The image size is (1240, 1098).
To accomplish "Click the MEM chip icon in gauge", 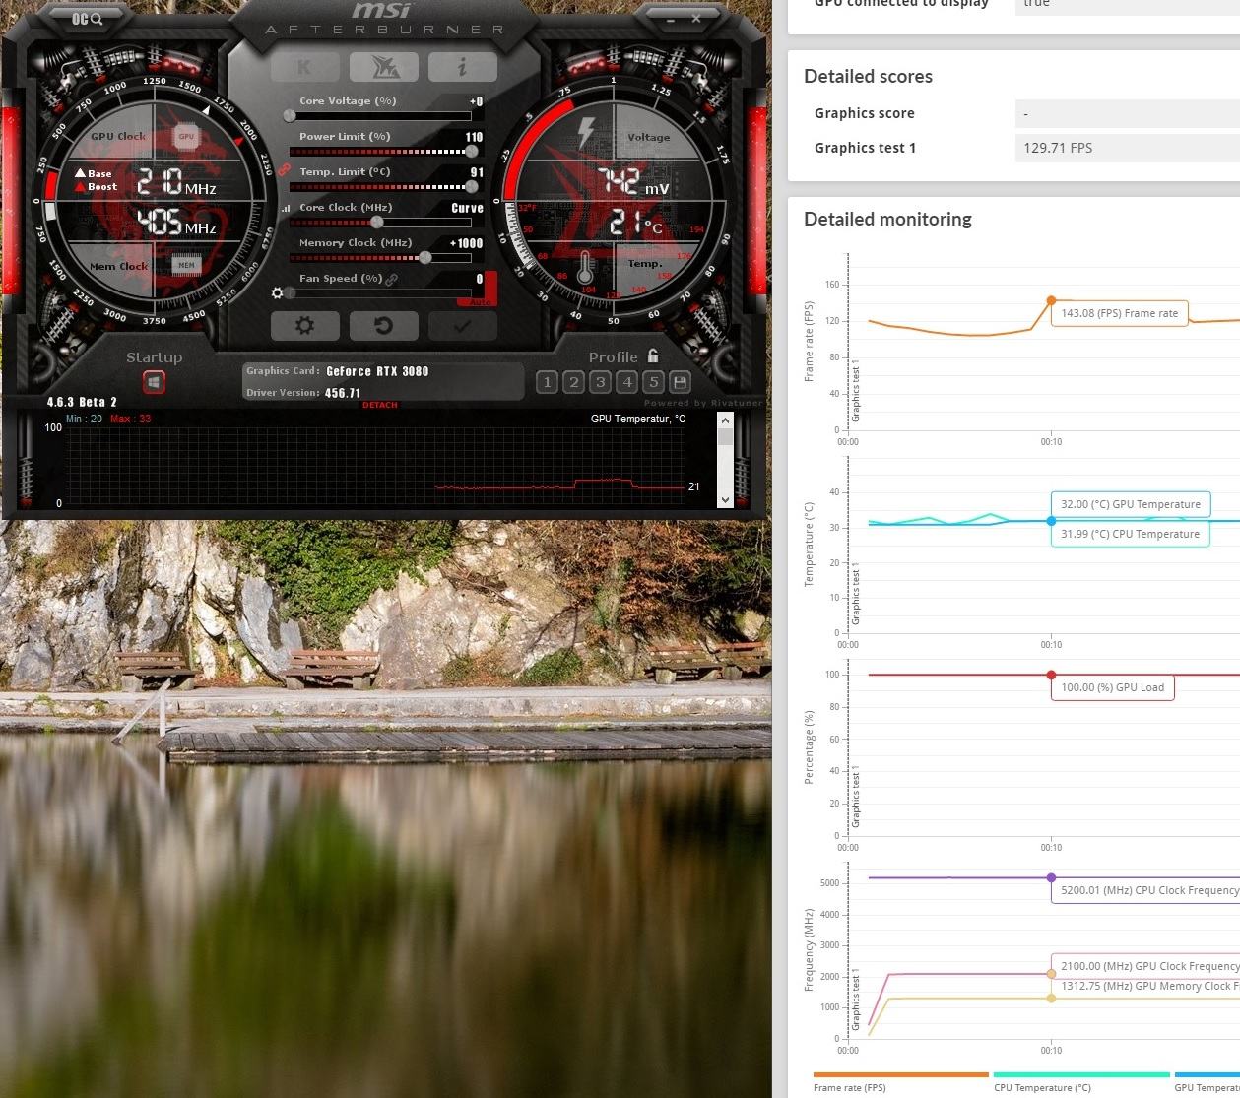I will tap(186, 264).
